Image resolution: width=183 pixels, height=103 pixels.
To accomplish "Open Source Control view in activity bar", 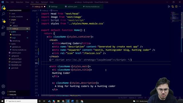I will coord(3,21).
